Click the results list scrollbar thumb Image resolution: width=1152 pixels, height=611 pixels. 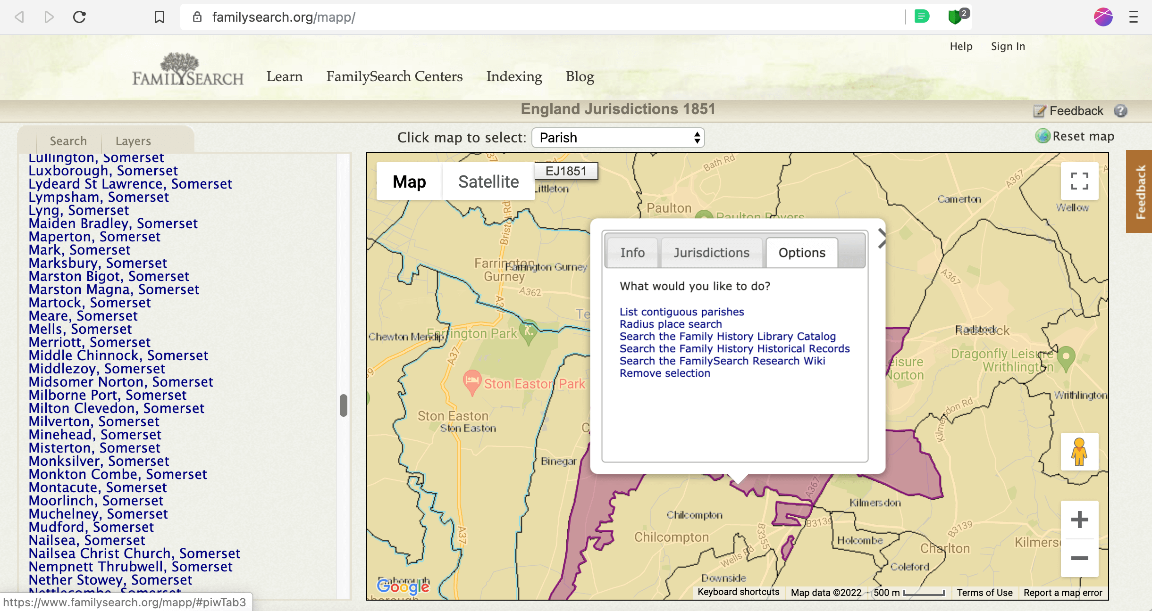pos(344,405)
